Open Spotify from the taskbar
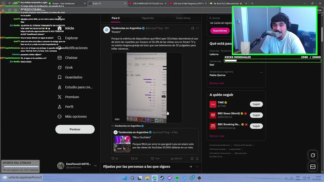Image resolution: width=324 pixels, height=182 pixels. (177, 178)
